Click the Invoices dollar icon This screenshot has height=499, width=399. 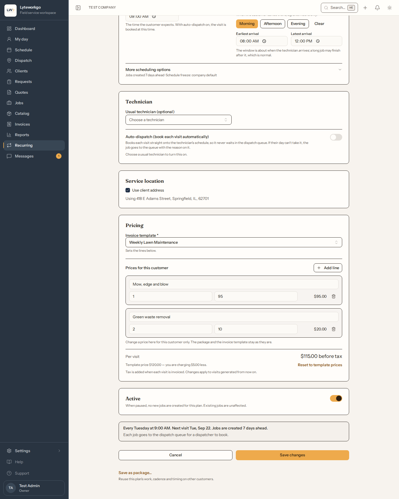[9, 124]
